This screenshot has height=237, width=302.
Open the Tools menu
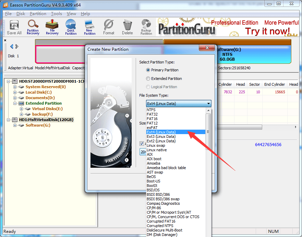pyautogui.click(x=57, y=13)
